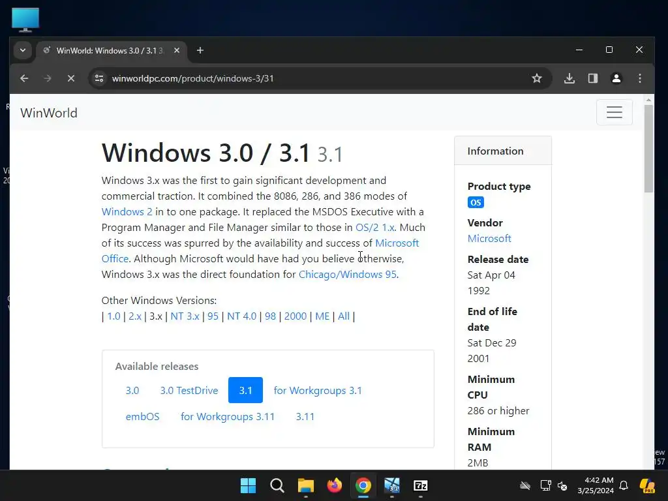This screenshot has height=501, width=668.
Task: Open the ME version link
Action: pos(322,316)
